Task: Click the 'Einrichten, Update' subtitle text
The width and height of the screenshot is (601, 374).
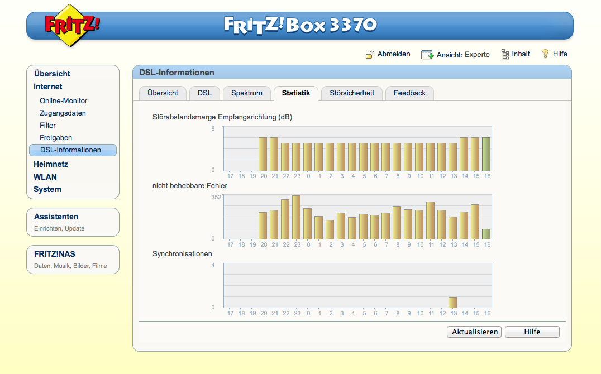Action: 59,228
